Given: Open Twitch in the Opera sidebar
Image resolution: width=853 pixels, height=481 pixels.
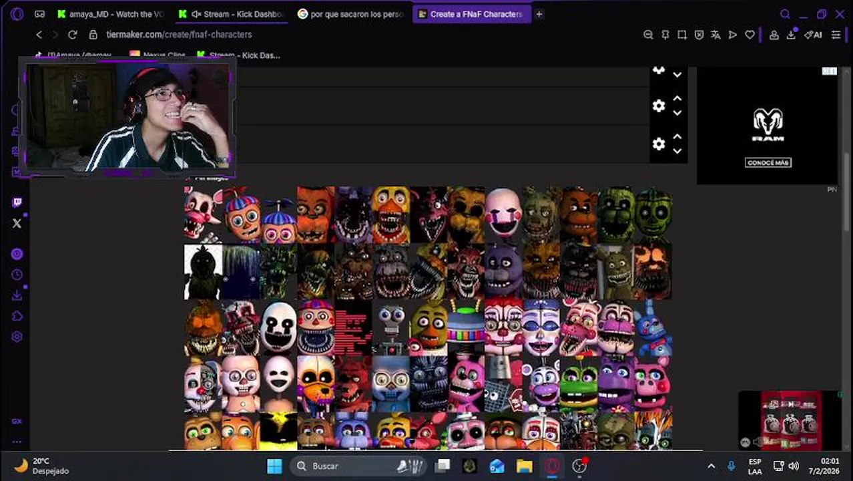Looking at the screenshot, I should click(17, 202).
